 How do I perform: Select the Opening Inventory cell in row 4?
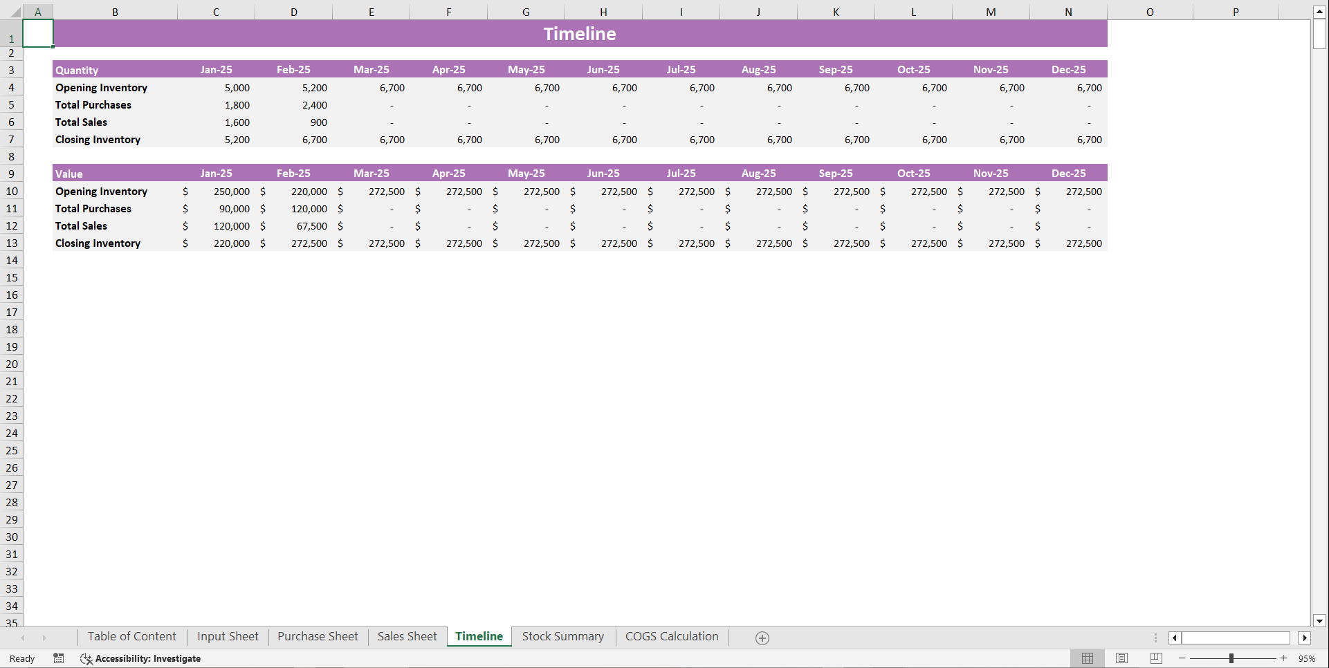[101, 87]
